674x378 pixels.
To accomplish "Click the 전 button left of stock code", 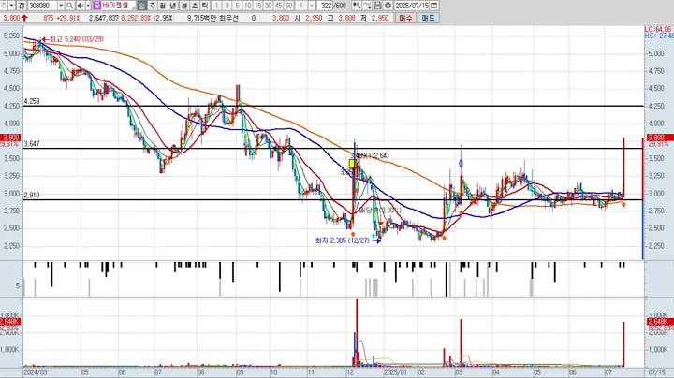I will (x=21, y=6).
